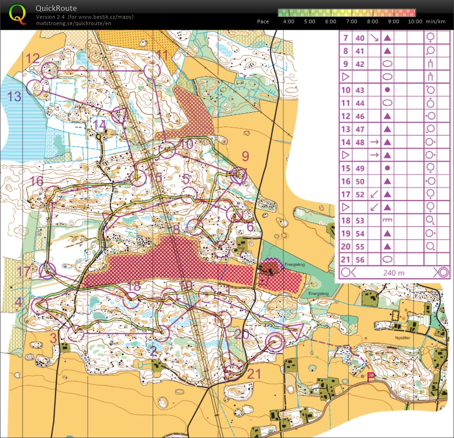Click the red end of the pace scale
This screenshot has width=454, height=438.
coord(412,13)
